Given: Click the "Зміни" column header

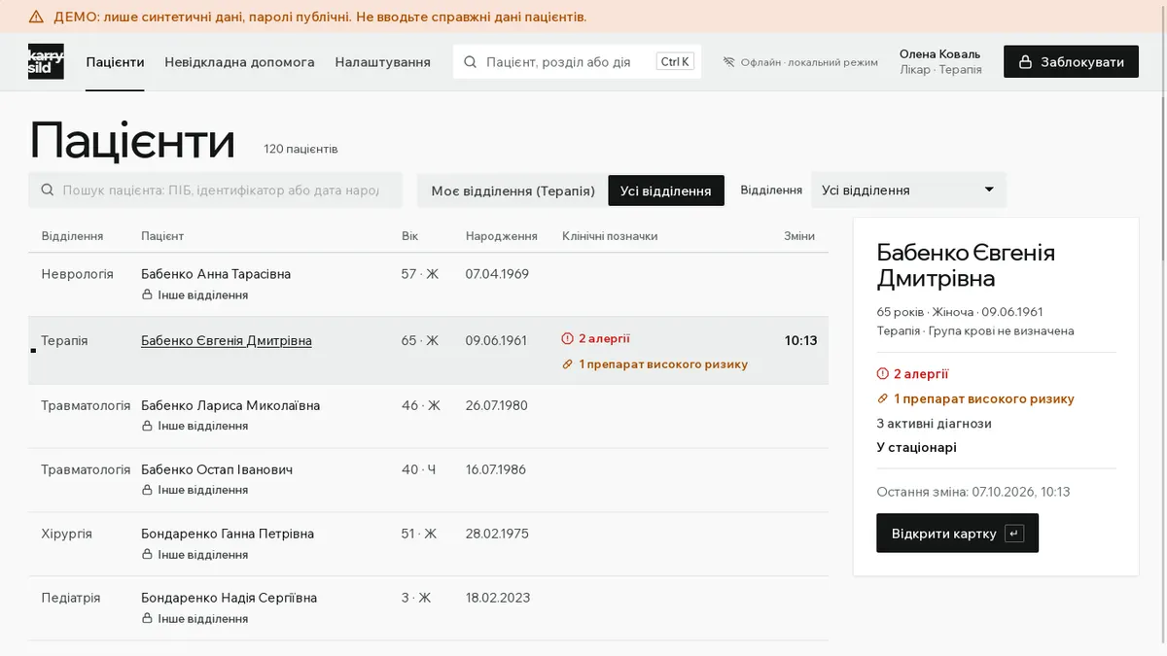Looking at the screenshot, I should (799, 236).
